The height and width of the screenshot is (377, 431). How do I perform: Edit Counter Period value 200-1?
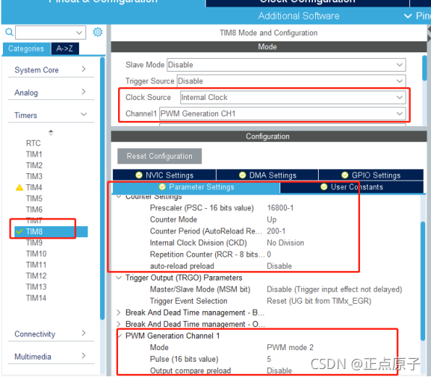(276, 231)
